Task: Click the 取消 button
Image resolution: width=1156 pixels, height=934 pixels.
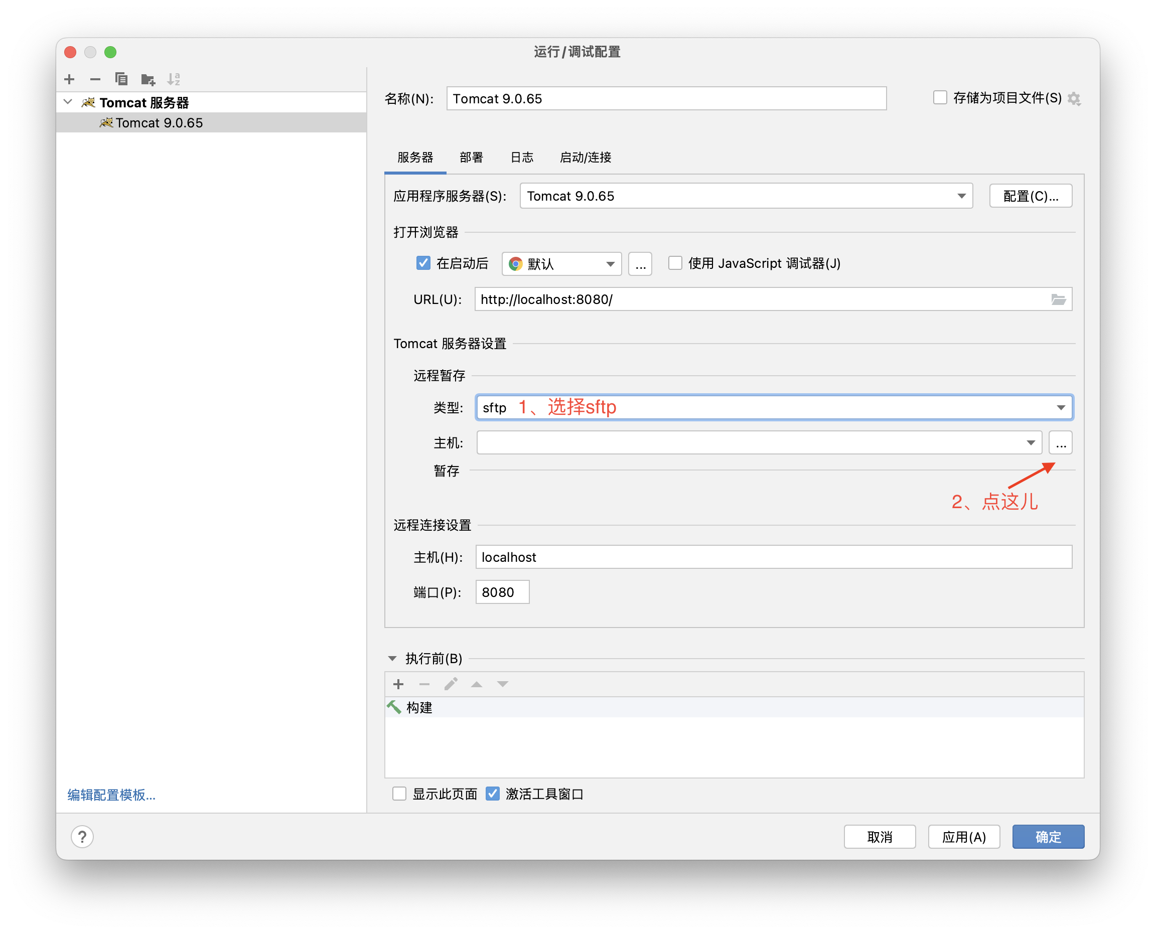Action: 880,837
